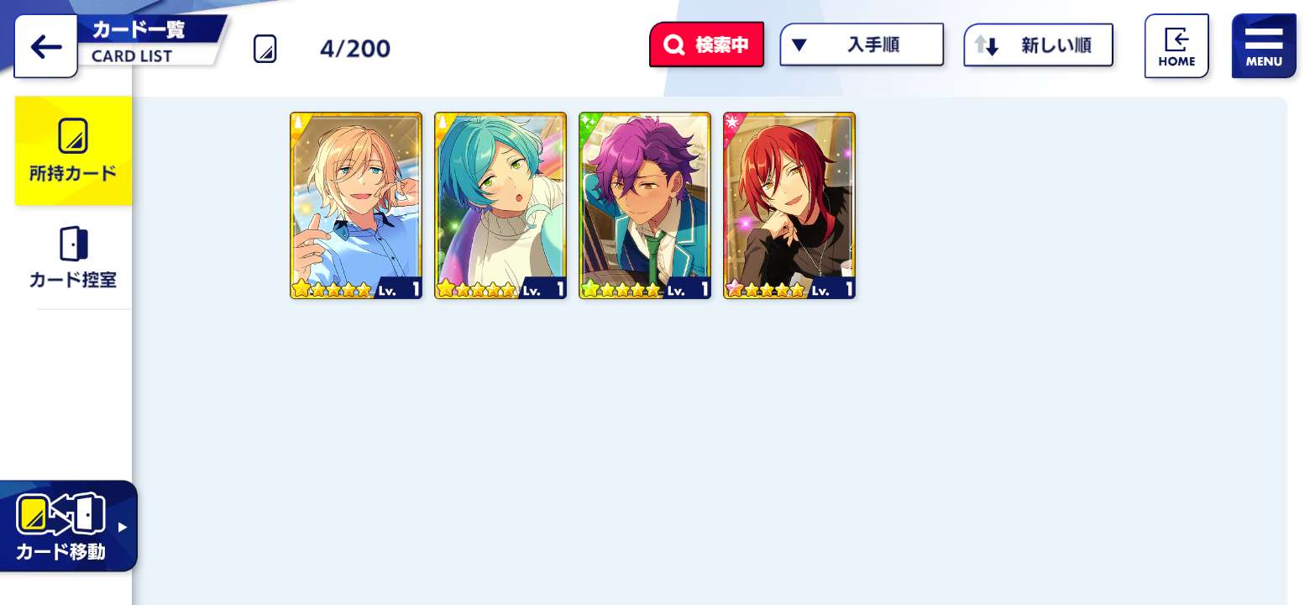The height and width of the screenshot is (605, 1310).
Task: Switch to the カード控室 door tab
Action: coord(73,257)
